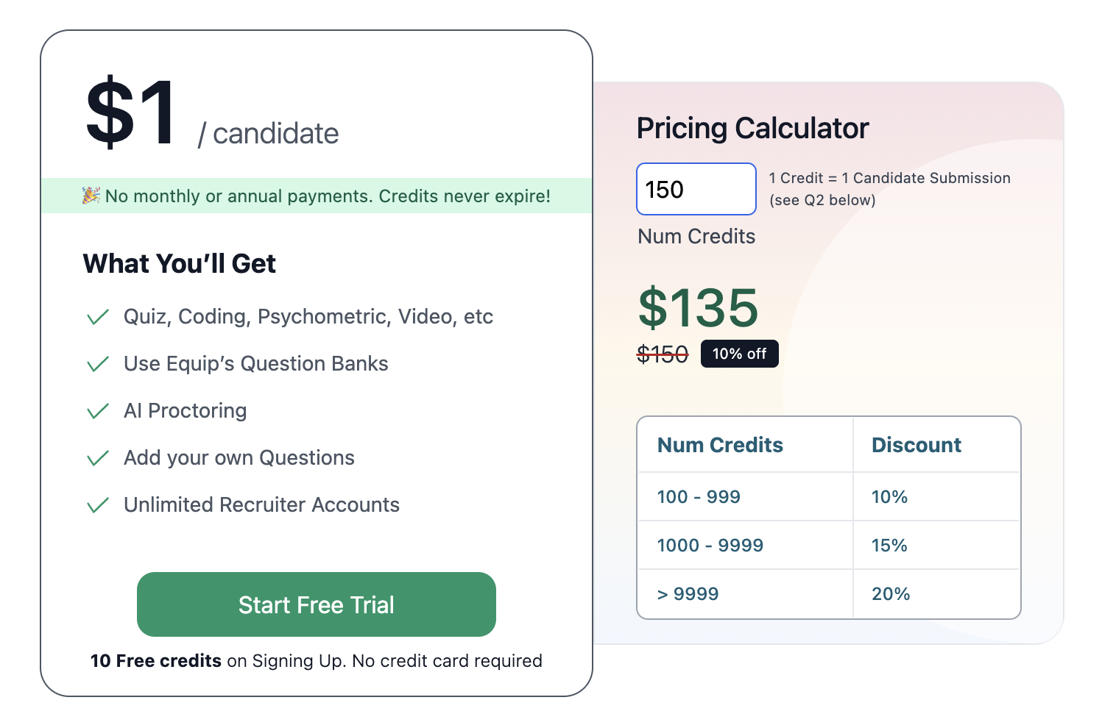
Task: Select the Num Credits input field
Action: tap(696, 189)
